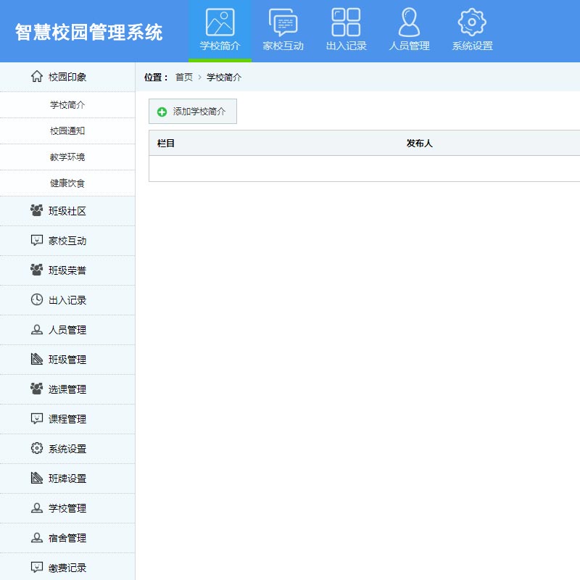Image resolution: width=580 pixels, height=580 pixels.
Task: Click the clock icon beside 出入记录 in sidebar
Action: pos(37,299)
